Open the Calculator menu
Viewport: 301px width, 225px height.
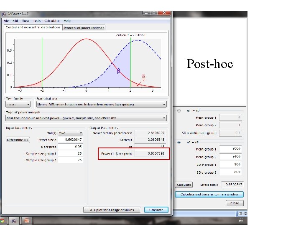[x=52, y=21]
